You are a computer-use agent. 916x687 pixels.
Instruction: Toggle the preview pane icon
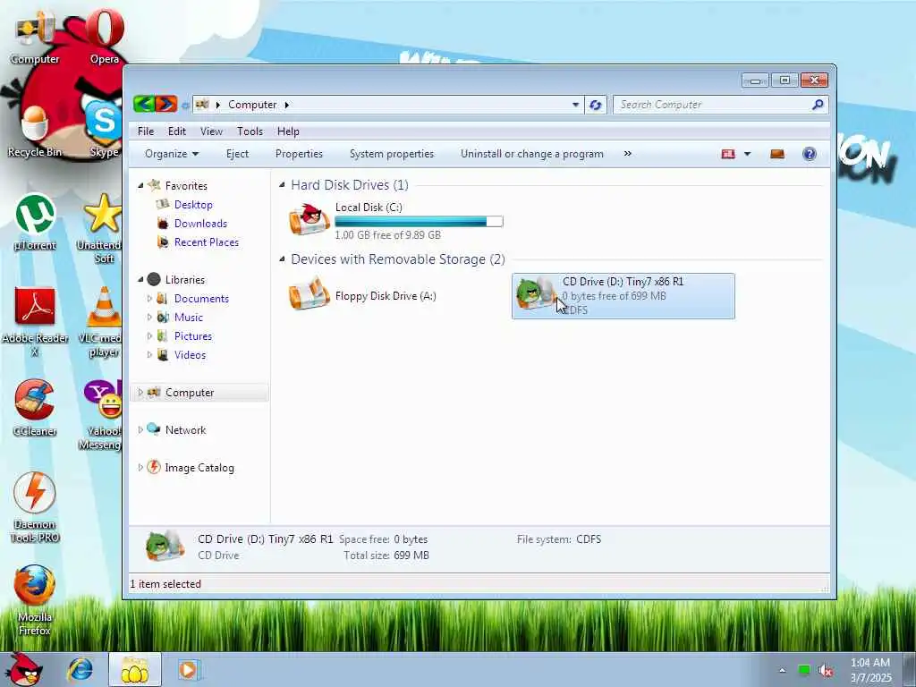pyautogui.click(x=777, y=154)
